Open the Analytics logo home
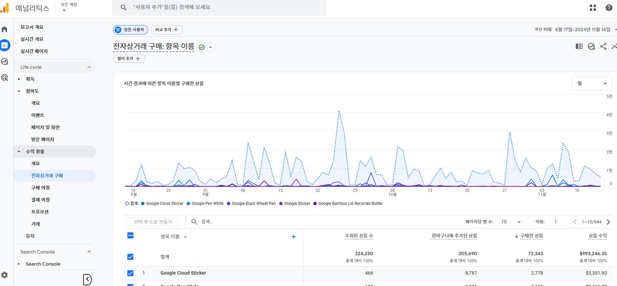This screenshot has height=286, width=617. click(5, 8)
